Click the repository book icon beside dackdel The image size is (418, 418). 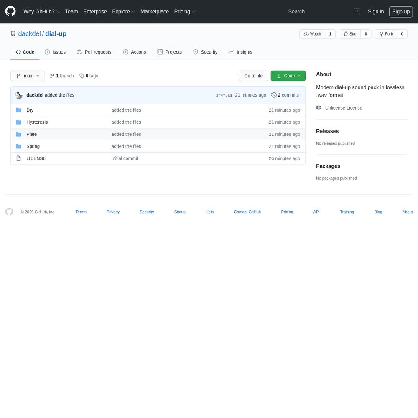coord(13,33)
